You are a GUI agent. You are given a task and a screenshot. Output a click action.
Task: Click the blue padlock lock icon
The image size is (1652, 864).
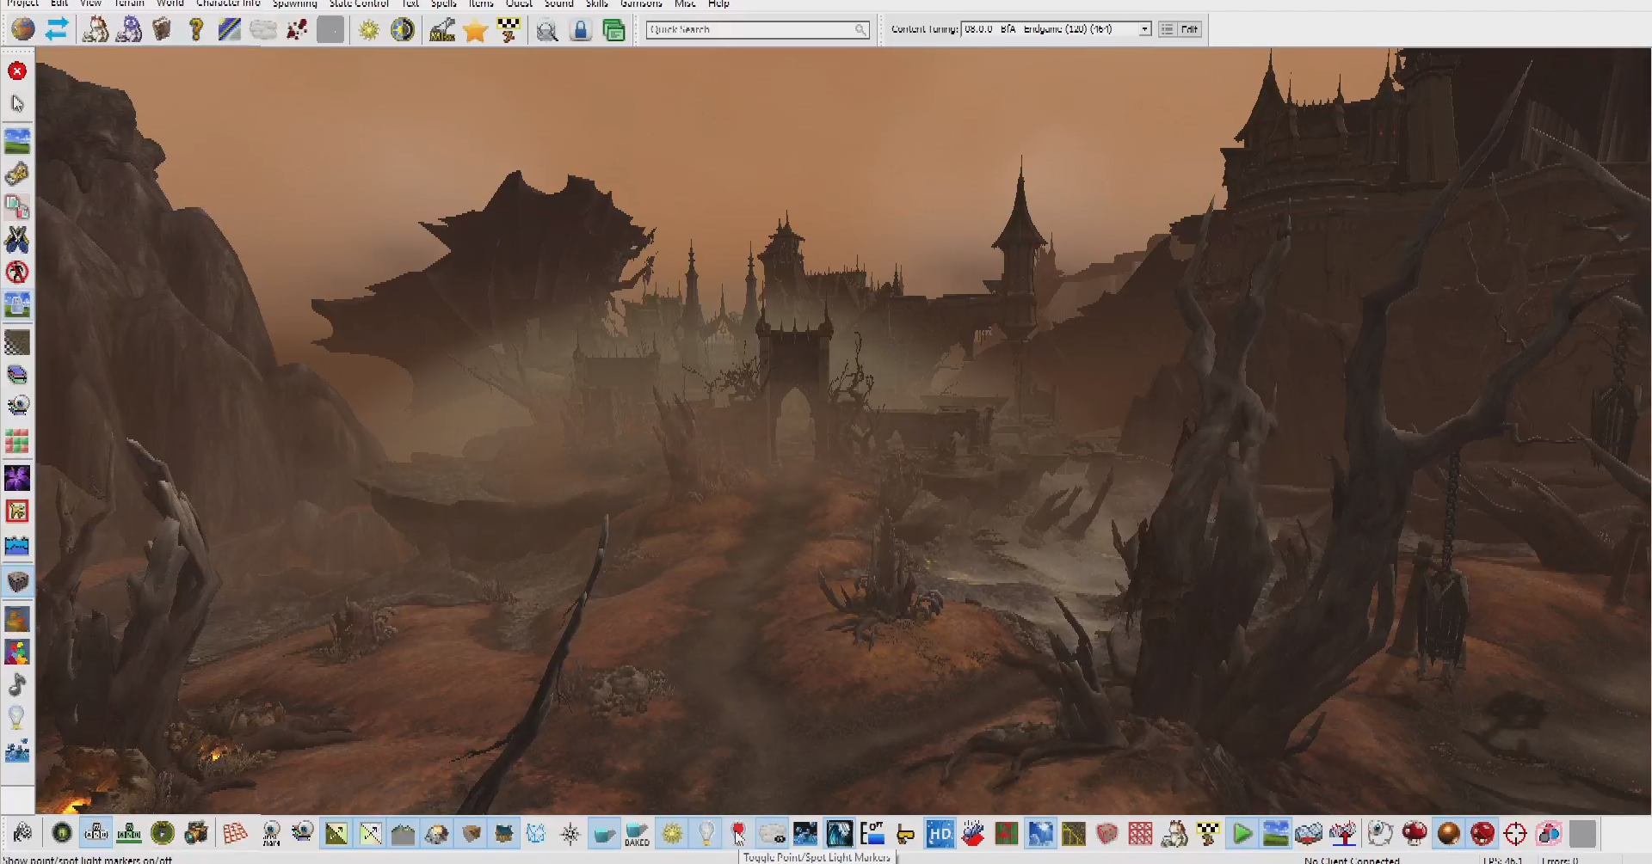click(x=581, y=30)
